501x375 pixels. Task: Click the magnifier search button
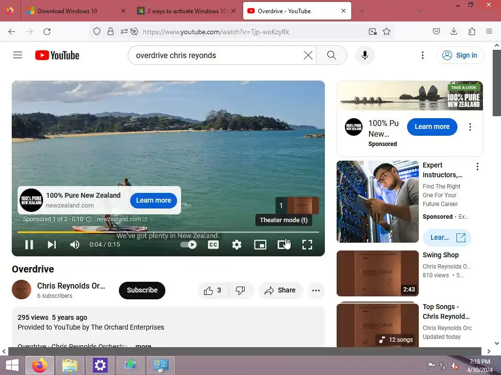pyautogui.click(x=331, y=55)
